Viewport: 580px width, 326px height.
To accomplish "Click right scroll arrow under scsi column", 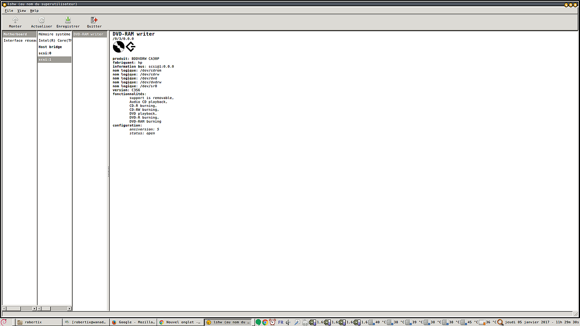I will point(69,308).
